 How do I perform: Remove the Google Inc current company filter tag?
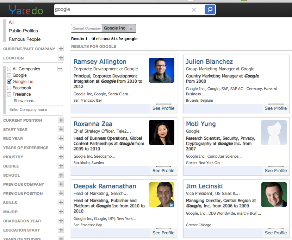pos(131,29)
